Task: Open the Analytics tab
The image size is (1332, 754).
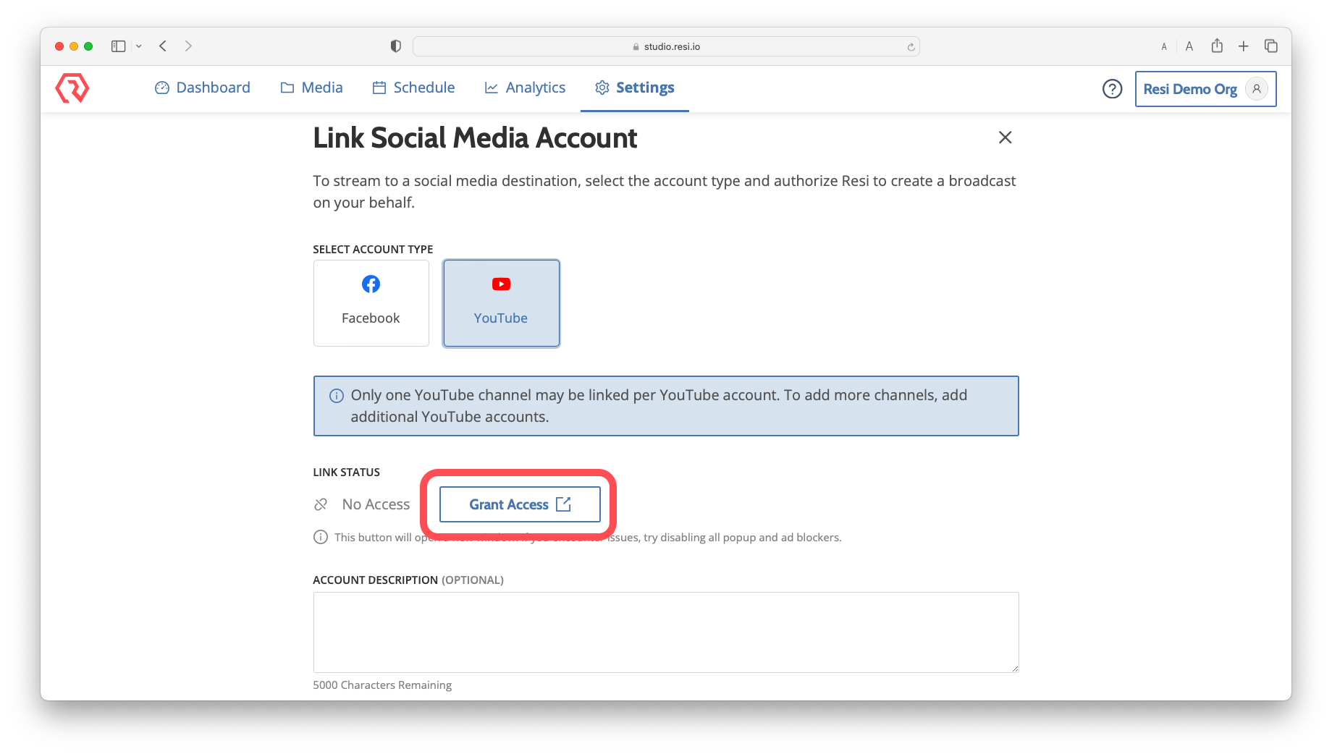Action: coord(526,88)
